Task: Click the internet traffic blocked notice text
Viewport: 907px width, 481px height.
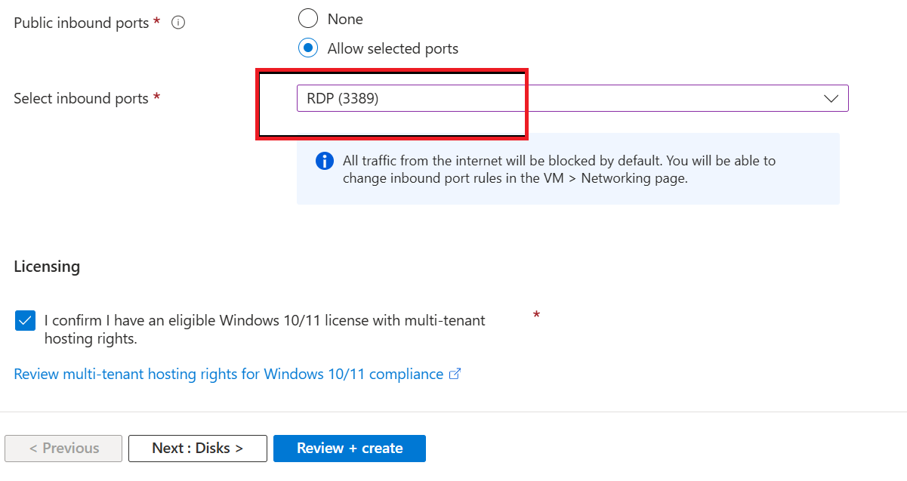Action: pyautogui.click(x=559, y=170)
